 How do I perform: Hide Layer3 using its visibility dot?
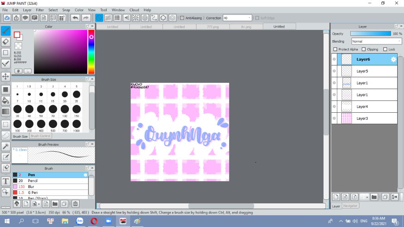pos(334,118)
